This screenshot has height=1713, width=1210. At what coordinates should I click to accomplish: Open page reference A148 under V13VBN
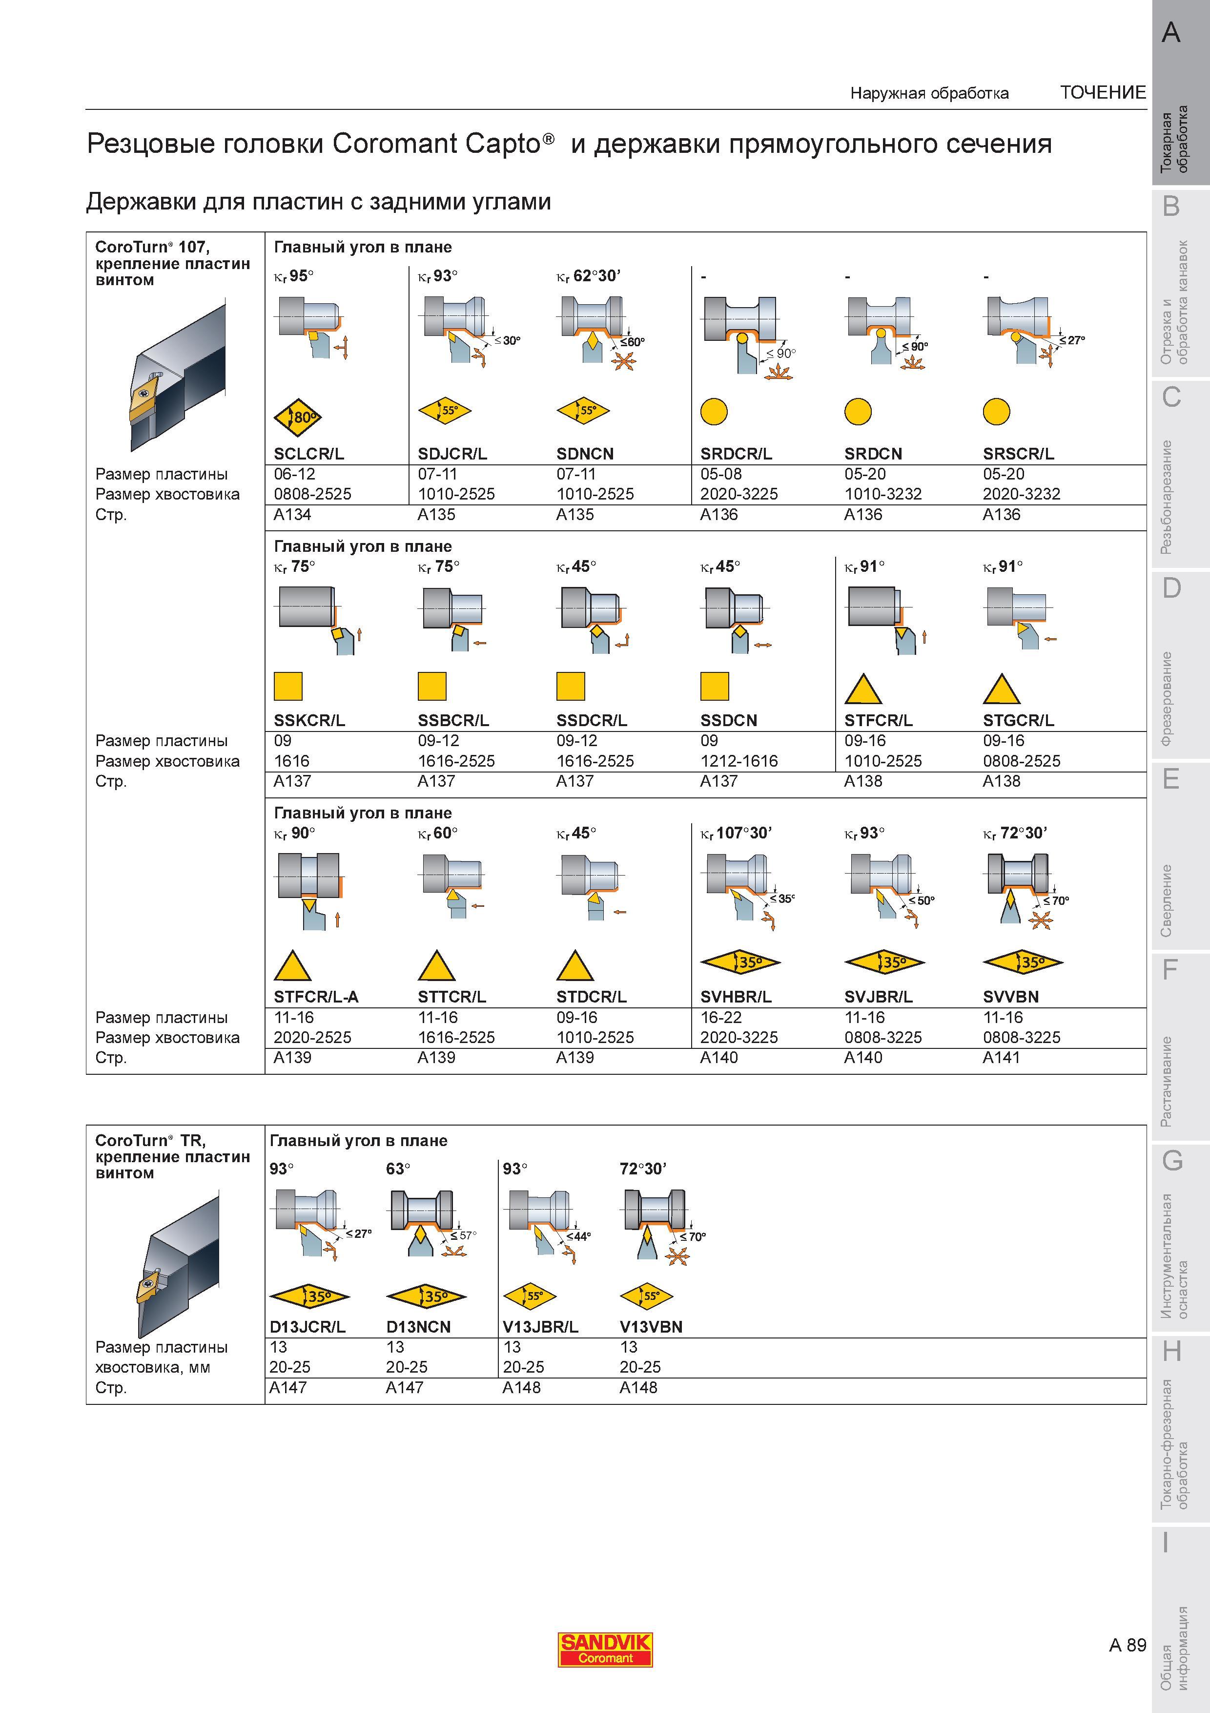(x=638, y=1388)
